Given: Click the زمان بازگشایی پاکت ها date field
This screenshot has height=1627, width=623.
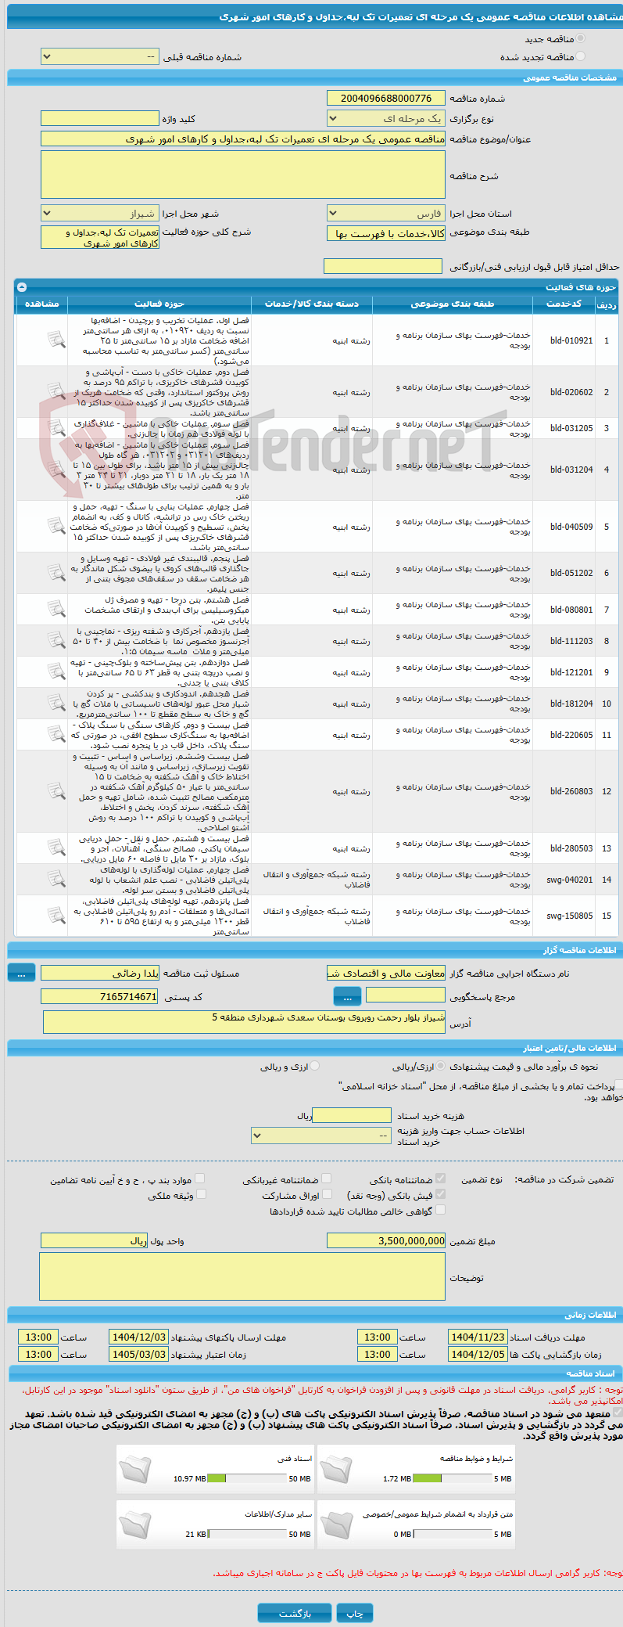Looking at the screenshot, I should pos(478,1354).
